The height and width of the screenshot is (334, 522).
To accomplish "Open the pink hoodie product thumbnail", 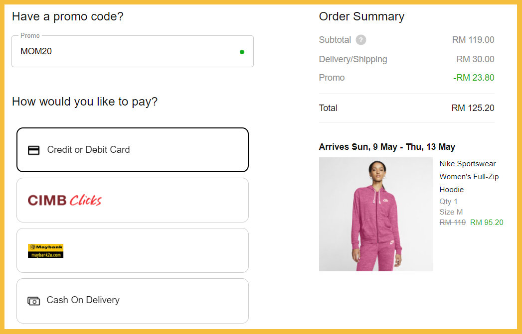I will pos(375,214).
